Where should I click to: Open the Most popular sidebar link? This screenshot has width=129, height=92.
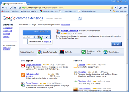[x=8, y=28]
